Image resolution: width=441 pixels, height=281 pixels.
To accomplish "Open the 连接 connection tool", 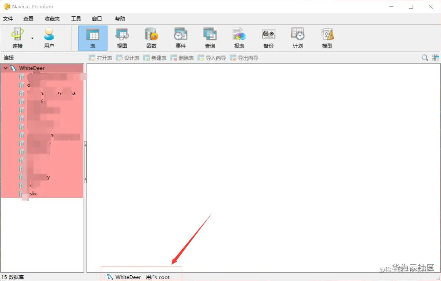I will [x=17, y=38].
